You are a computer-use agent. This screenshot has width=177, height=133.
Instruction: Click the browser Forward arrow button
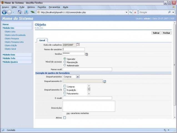(x=9, y=12)
